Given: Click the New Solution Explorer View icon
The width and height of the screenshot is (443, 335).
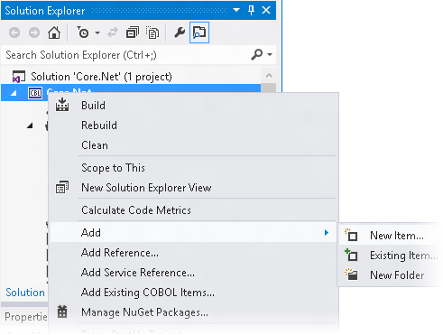Looking at the screenshot, I should (62, 187).
